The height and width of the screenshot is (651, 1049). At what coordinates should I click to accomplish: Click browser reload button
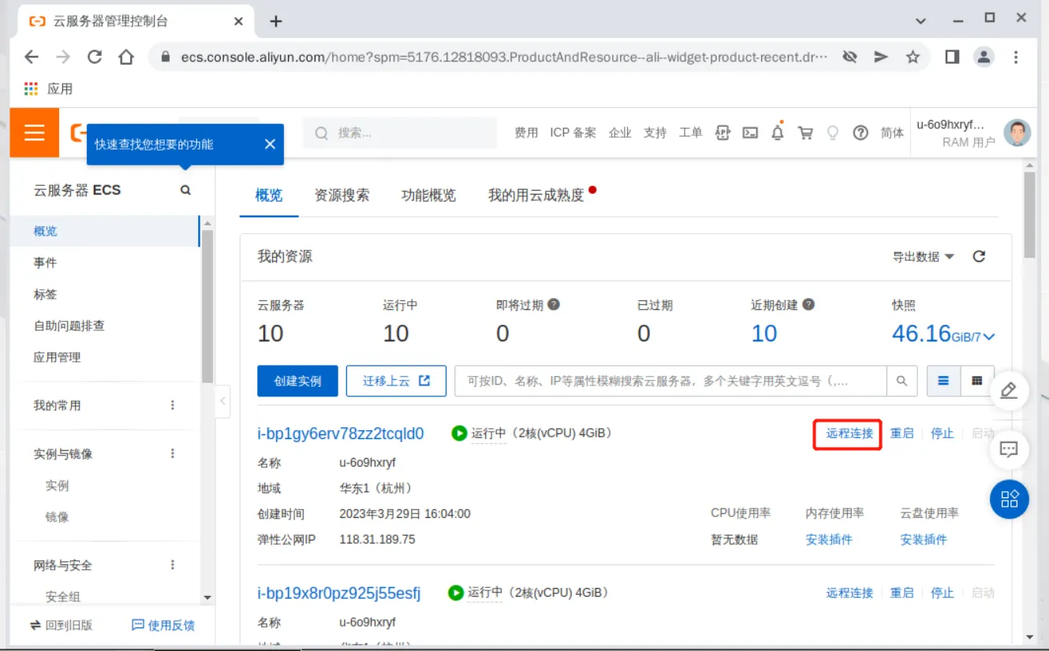[x=95, y=57]
